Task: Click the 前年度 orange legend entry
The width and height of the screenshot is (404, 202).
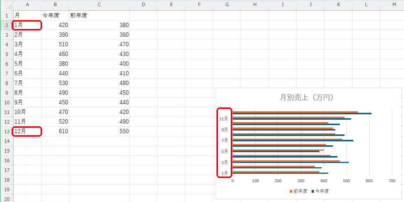Action: (x=298, y=191)
